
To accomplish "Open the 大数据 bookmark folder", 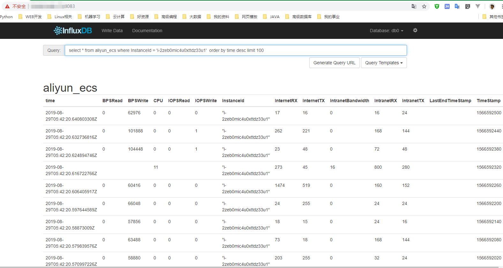I will (x=192, y=17).
